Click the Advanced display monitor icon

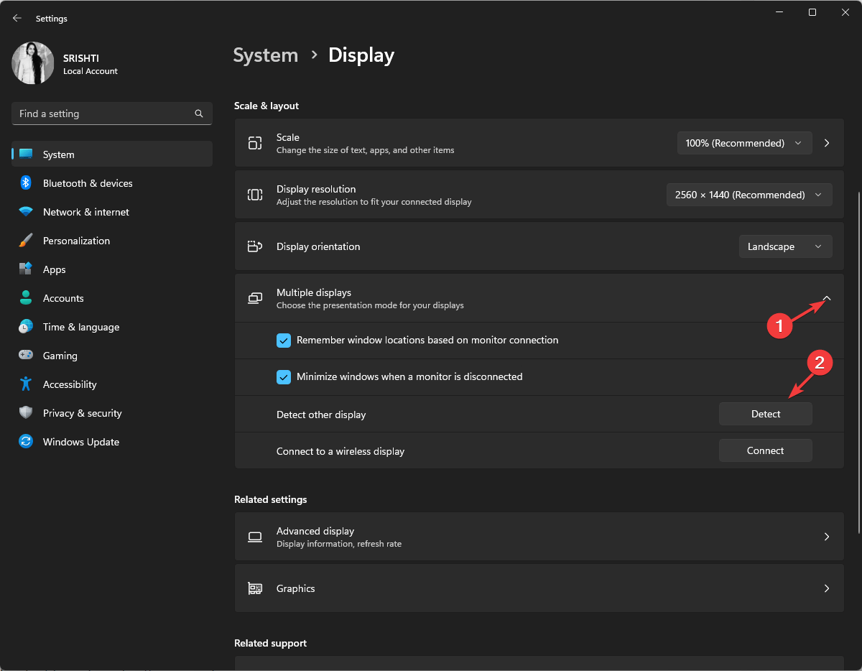click(254, 537)
